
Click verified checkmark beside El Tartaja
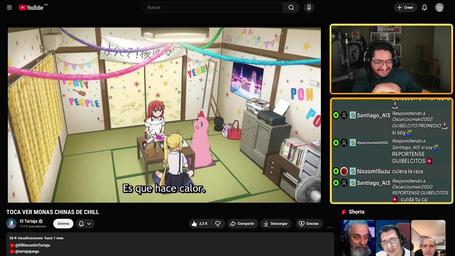(41, 221)
